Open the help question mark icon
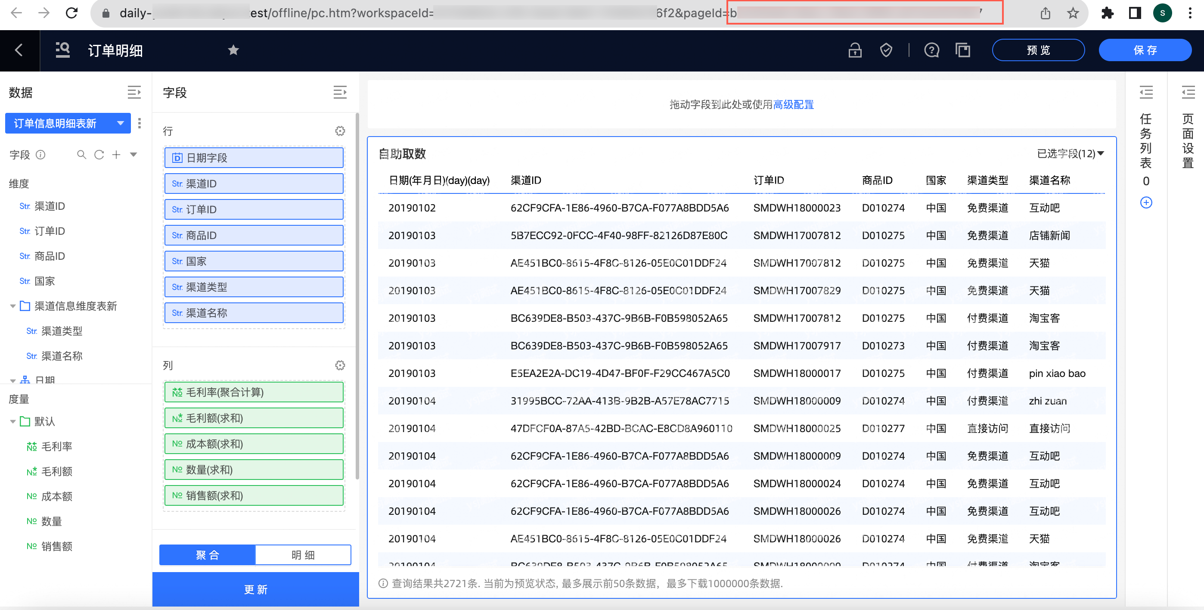This screenshot has height=610, width=1204. [x=931, y=50]
